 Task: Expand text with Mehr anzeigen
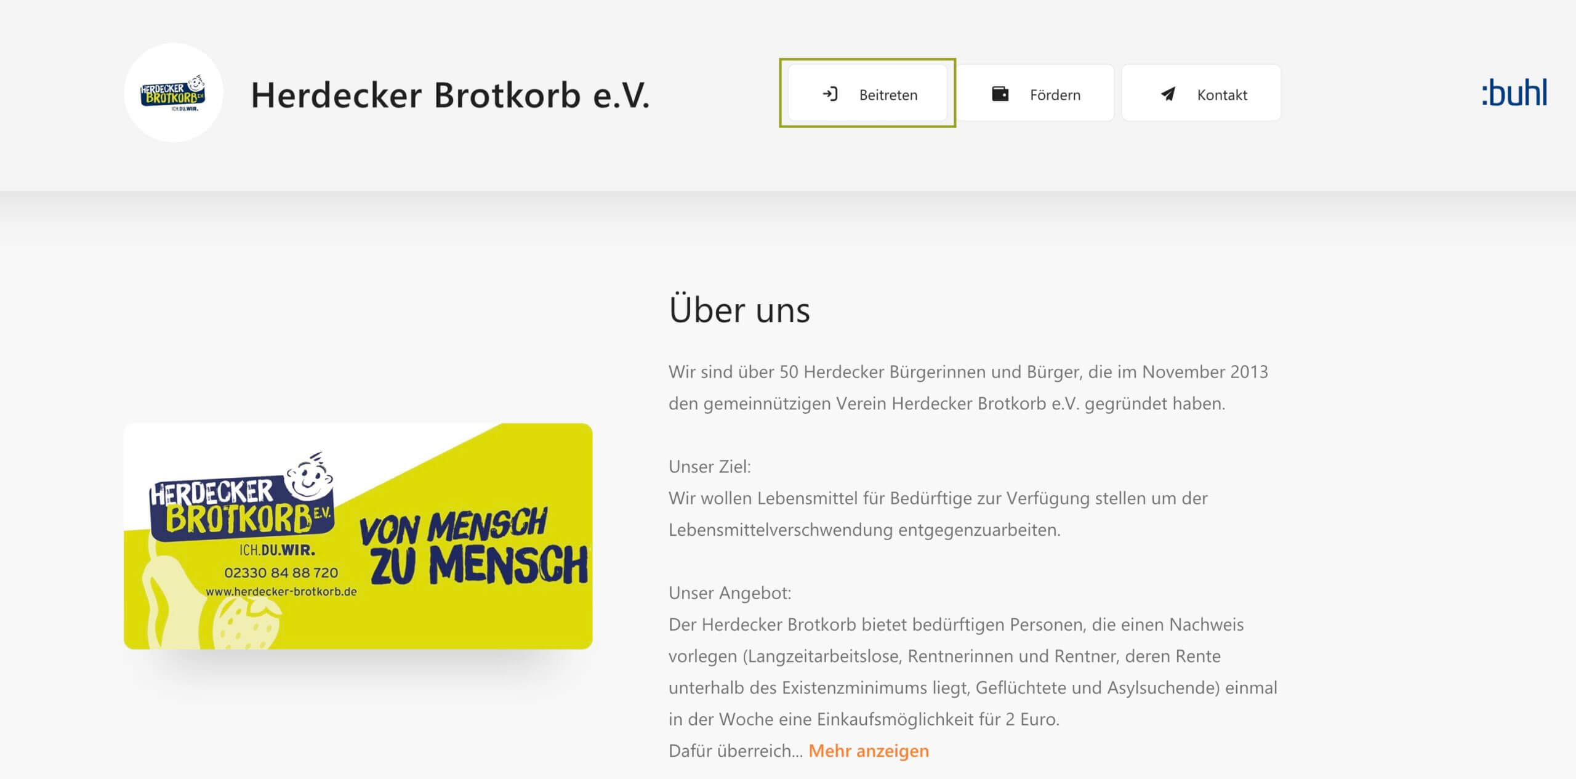(x=868, y=751)
